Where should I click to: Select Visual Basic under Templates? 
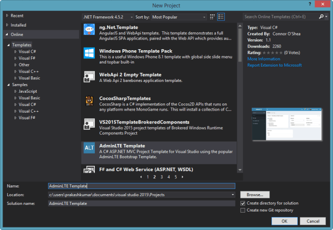point(29,78)
